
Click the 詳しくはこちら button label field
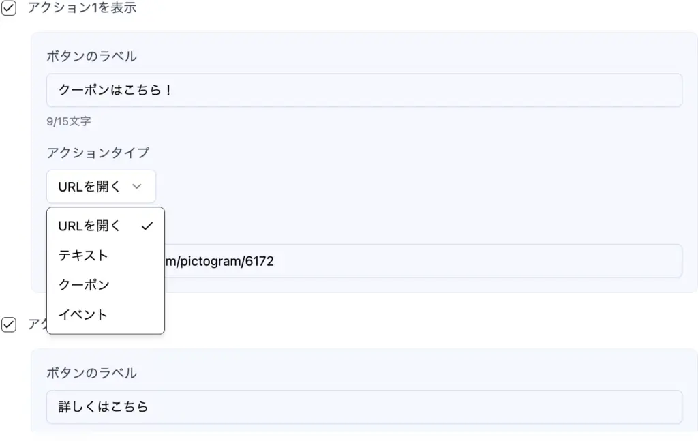pyautogui.click(x=364, y=407)
